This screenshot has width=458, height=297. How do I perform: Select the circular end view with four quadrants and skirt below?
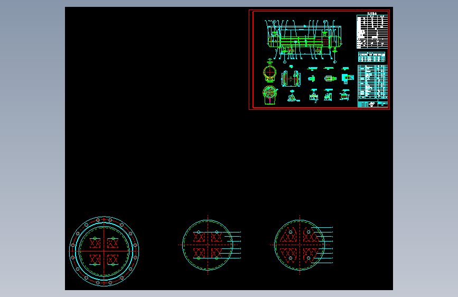pos(269,95)
